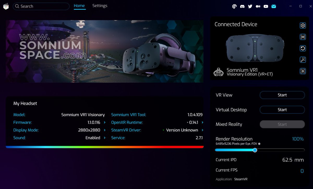Open the YouTube link icon
Image resolution: width=313 pixels, height=189 pixels.
(266, 6)
